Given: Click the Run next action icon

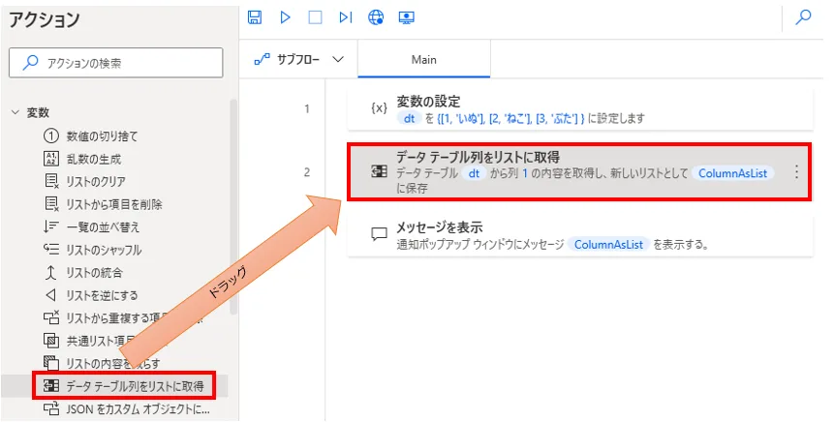Looking at the screenshot, I should (345, 16).
